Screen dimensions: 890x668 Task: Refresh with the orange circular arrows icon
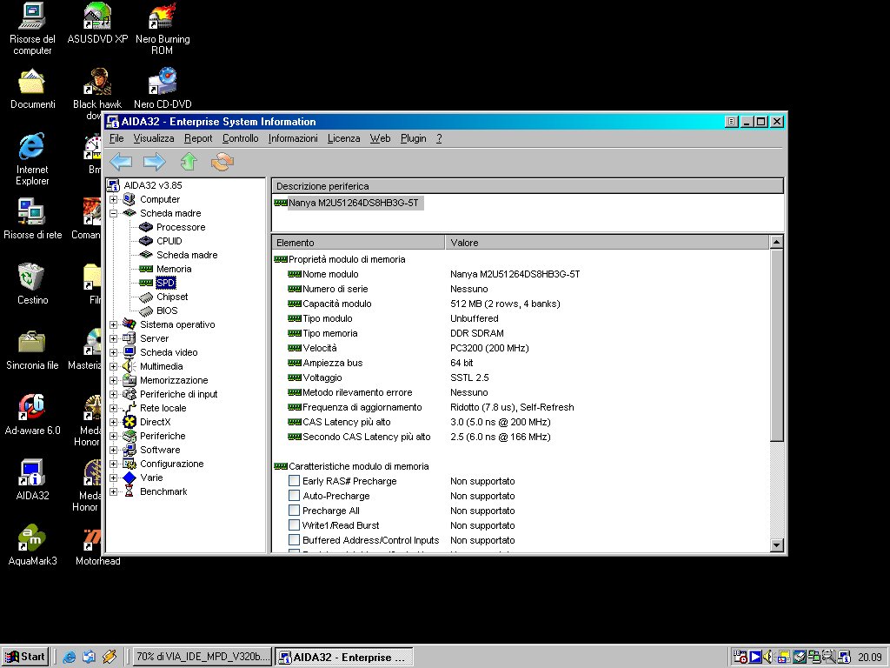222,162
